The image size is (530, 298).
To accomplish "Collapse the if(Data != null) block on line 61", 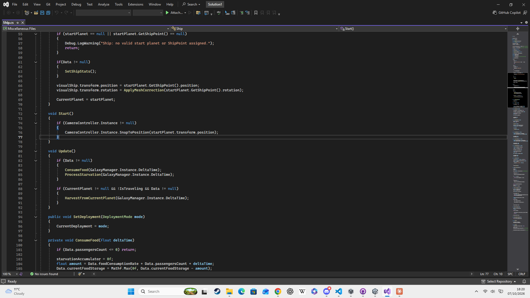I will pyautogui.click(x=36, y=62).
